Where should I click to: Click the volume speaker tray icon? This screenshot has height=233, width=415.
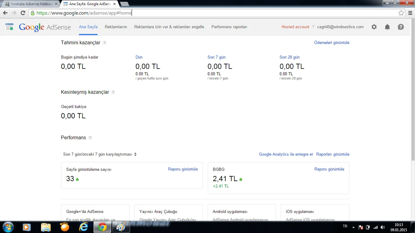(383, 227)
